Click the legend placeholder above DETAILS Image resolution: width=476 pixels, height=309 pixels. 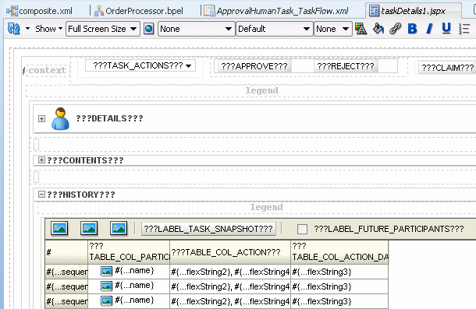point(261,90)
